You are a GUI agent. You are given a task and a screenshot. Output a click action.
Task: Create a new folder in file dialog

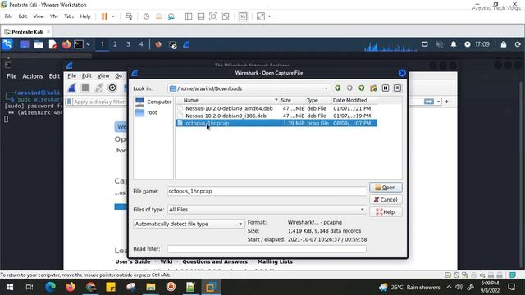373,88
